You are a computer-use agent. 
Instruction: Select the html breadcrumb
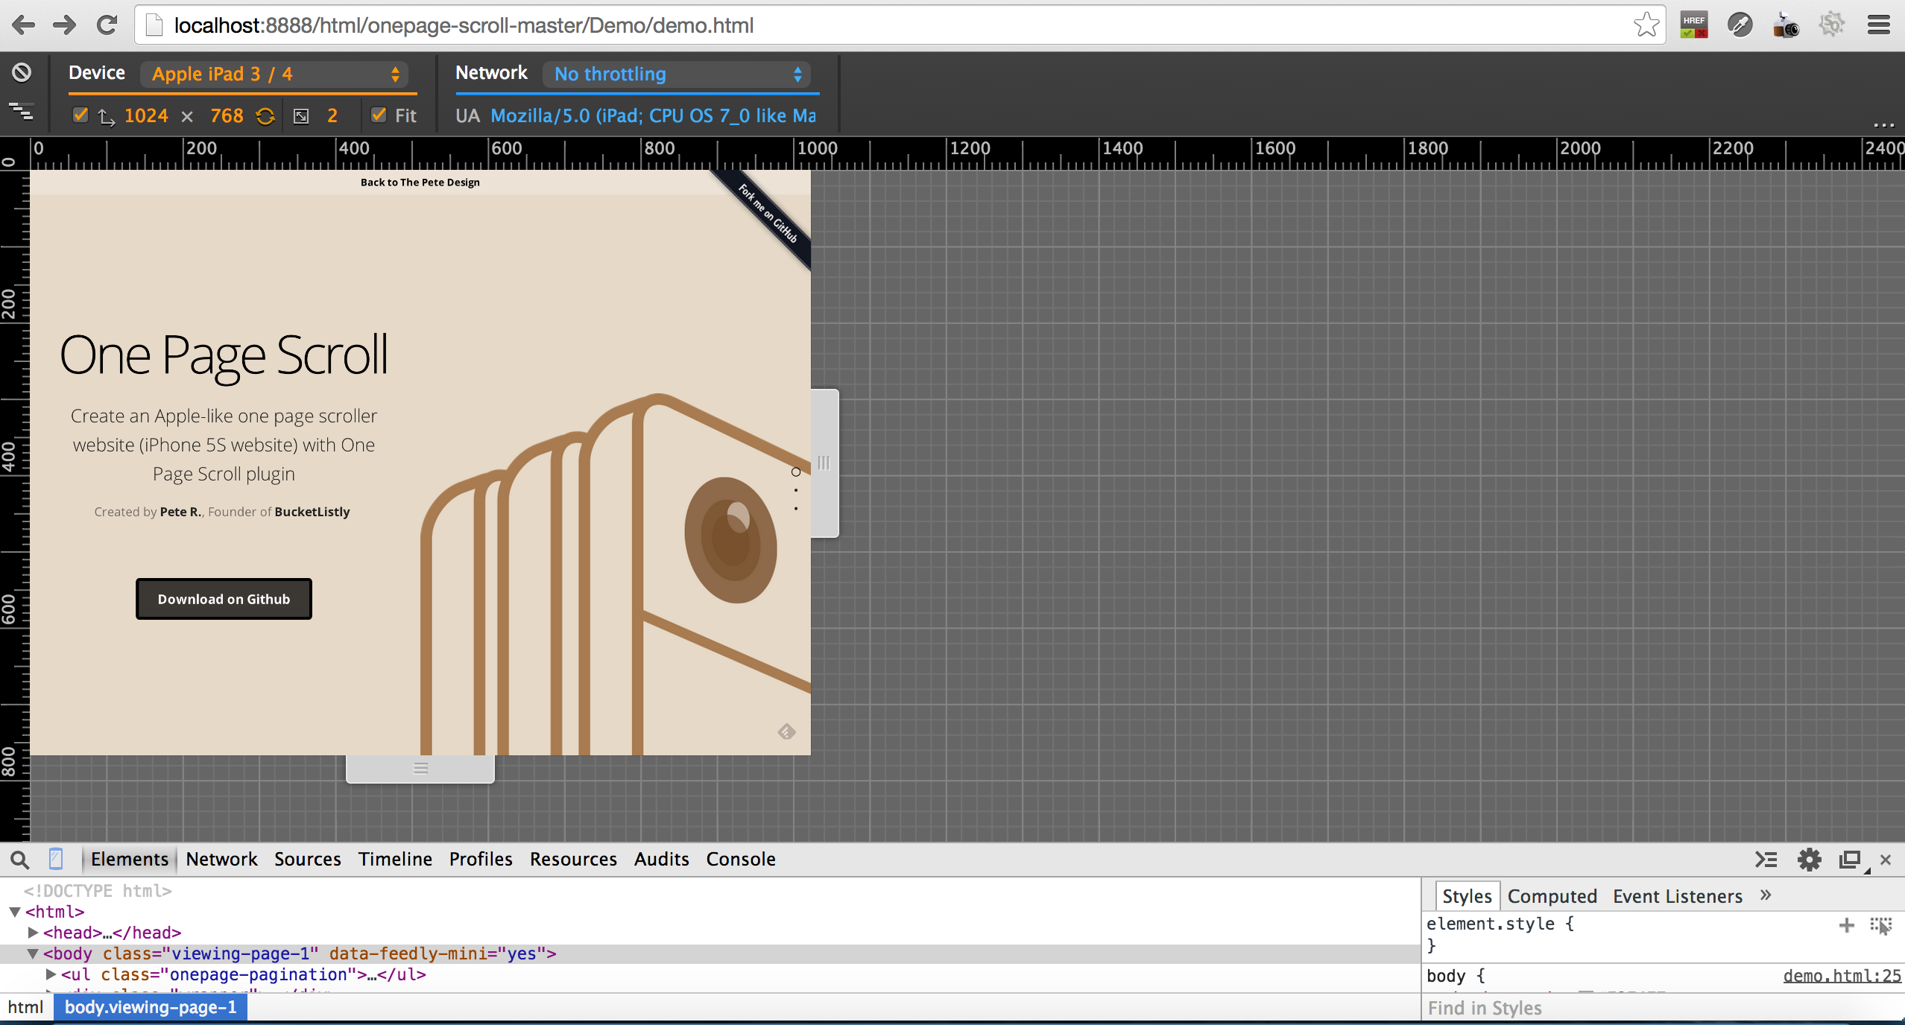coord(26,1007)
